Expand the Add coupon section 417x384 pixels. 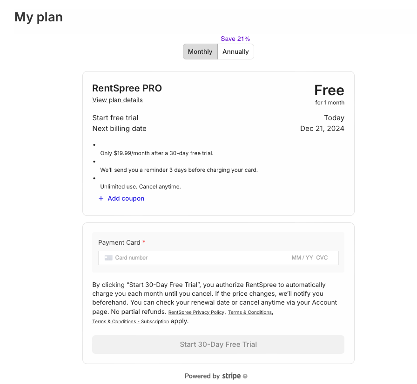pos(121,198)
